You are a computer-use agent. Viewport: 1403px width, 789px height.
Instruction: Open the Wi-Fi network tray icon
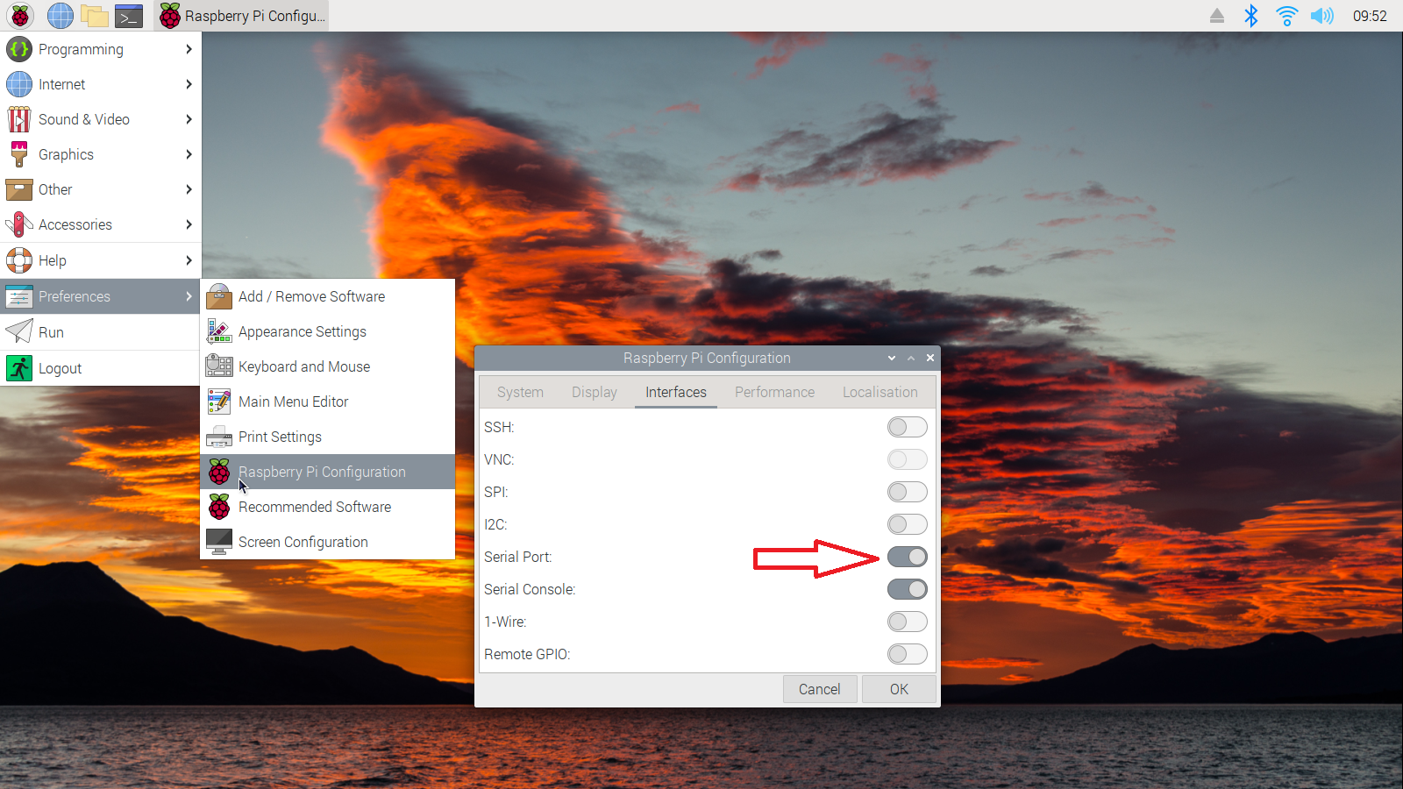[x=1286, y=16]
